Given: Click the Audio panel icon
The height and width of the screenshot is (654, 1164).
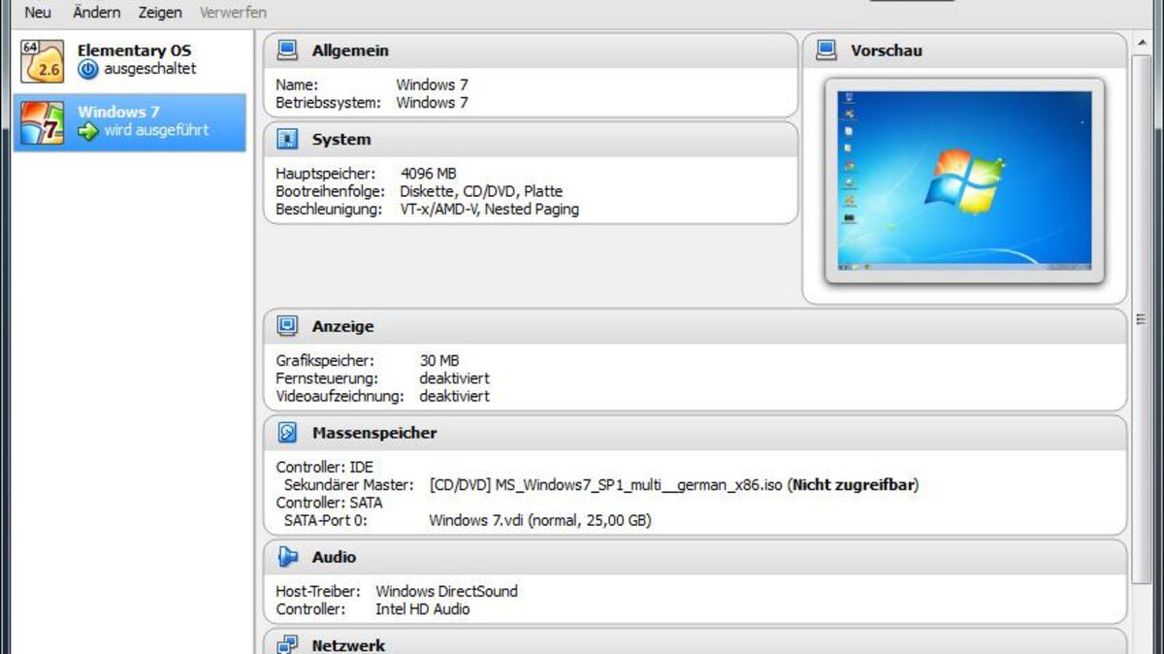Looking at the screenshot, I should pyautogui.click(x=286, y=556).
